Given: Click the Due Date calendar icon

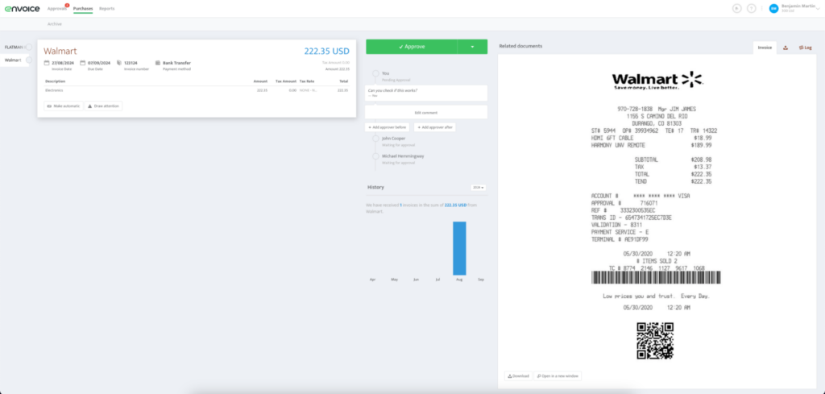Looking at the screenshot, I should [x=83, y=63].
